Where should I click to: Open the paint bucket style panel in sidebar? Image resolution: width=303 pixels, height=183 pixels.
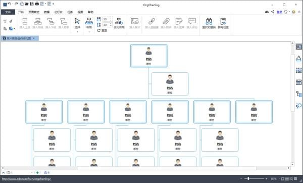point(298,59)
